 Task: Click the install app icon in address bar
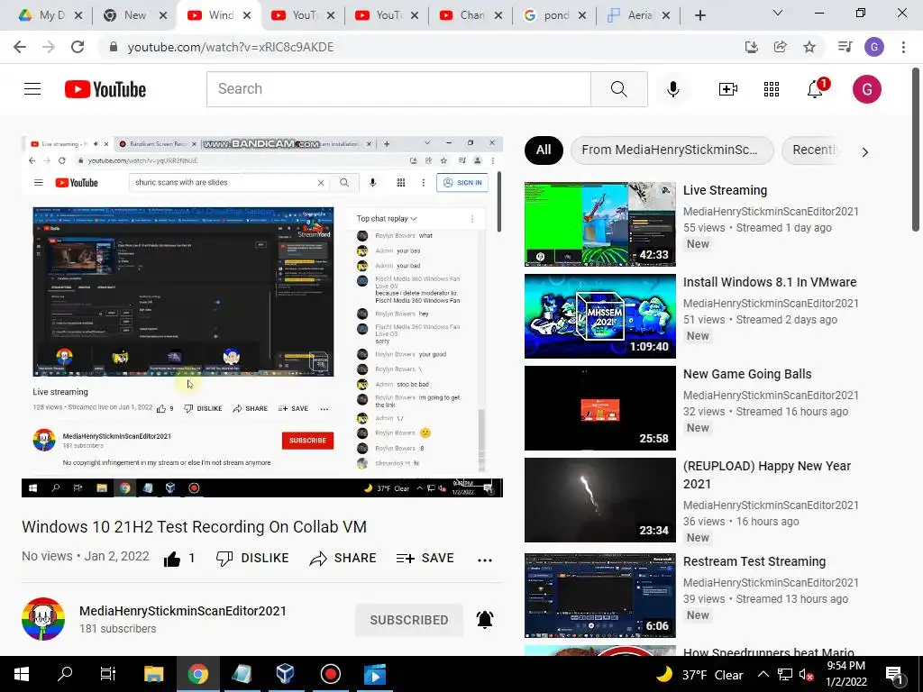(751, 47)
